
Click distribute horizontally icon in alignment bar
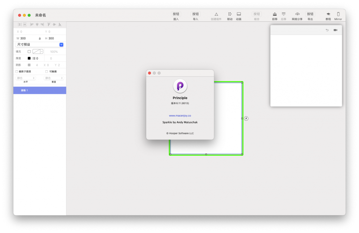point(20,25)
